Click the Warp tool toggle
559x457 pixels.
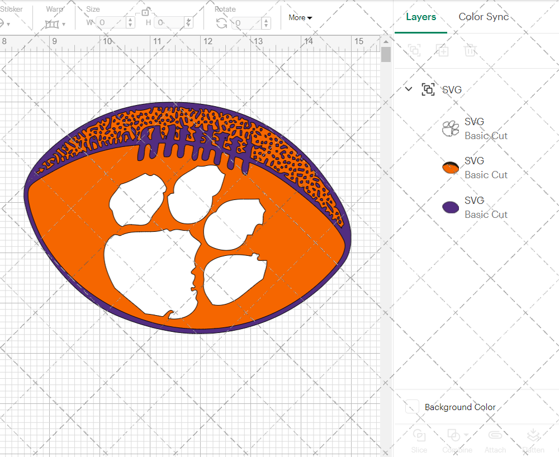pyautogui.click(x=53, y=22)
